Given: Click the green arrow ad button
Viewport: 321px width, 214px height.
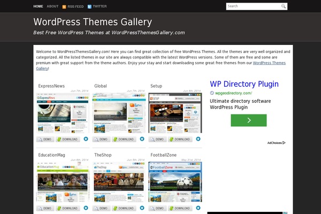Looking at the screenshot, I should coord(249,120).
